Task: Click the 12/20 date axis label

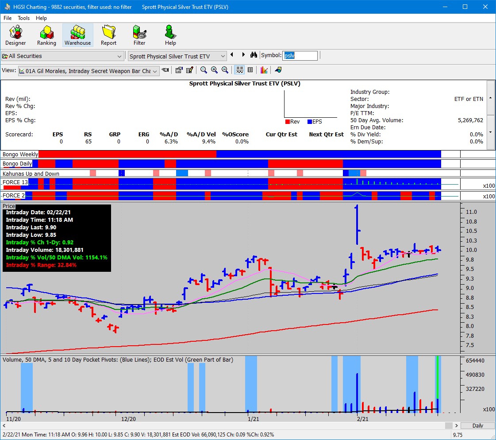Action: click(x=128, y=419)
